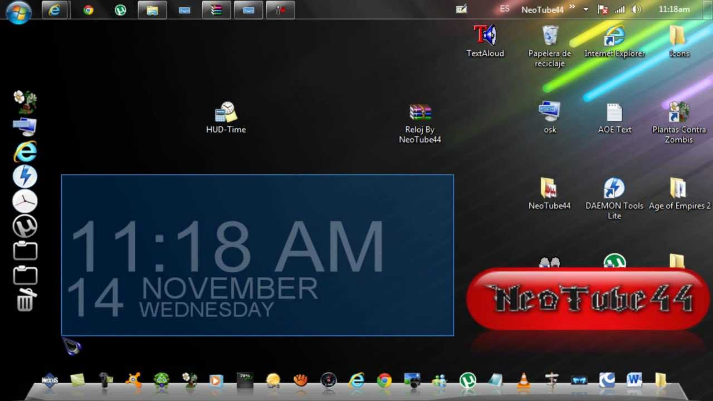This screenshot has width=713, height=401.
Task: Open Internet Explorer in the left sidebar
Action: point(25,152)
